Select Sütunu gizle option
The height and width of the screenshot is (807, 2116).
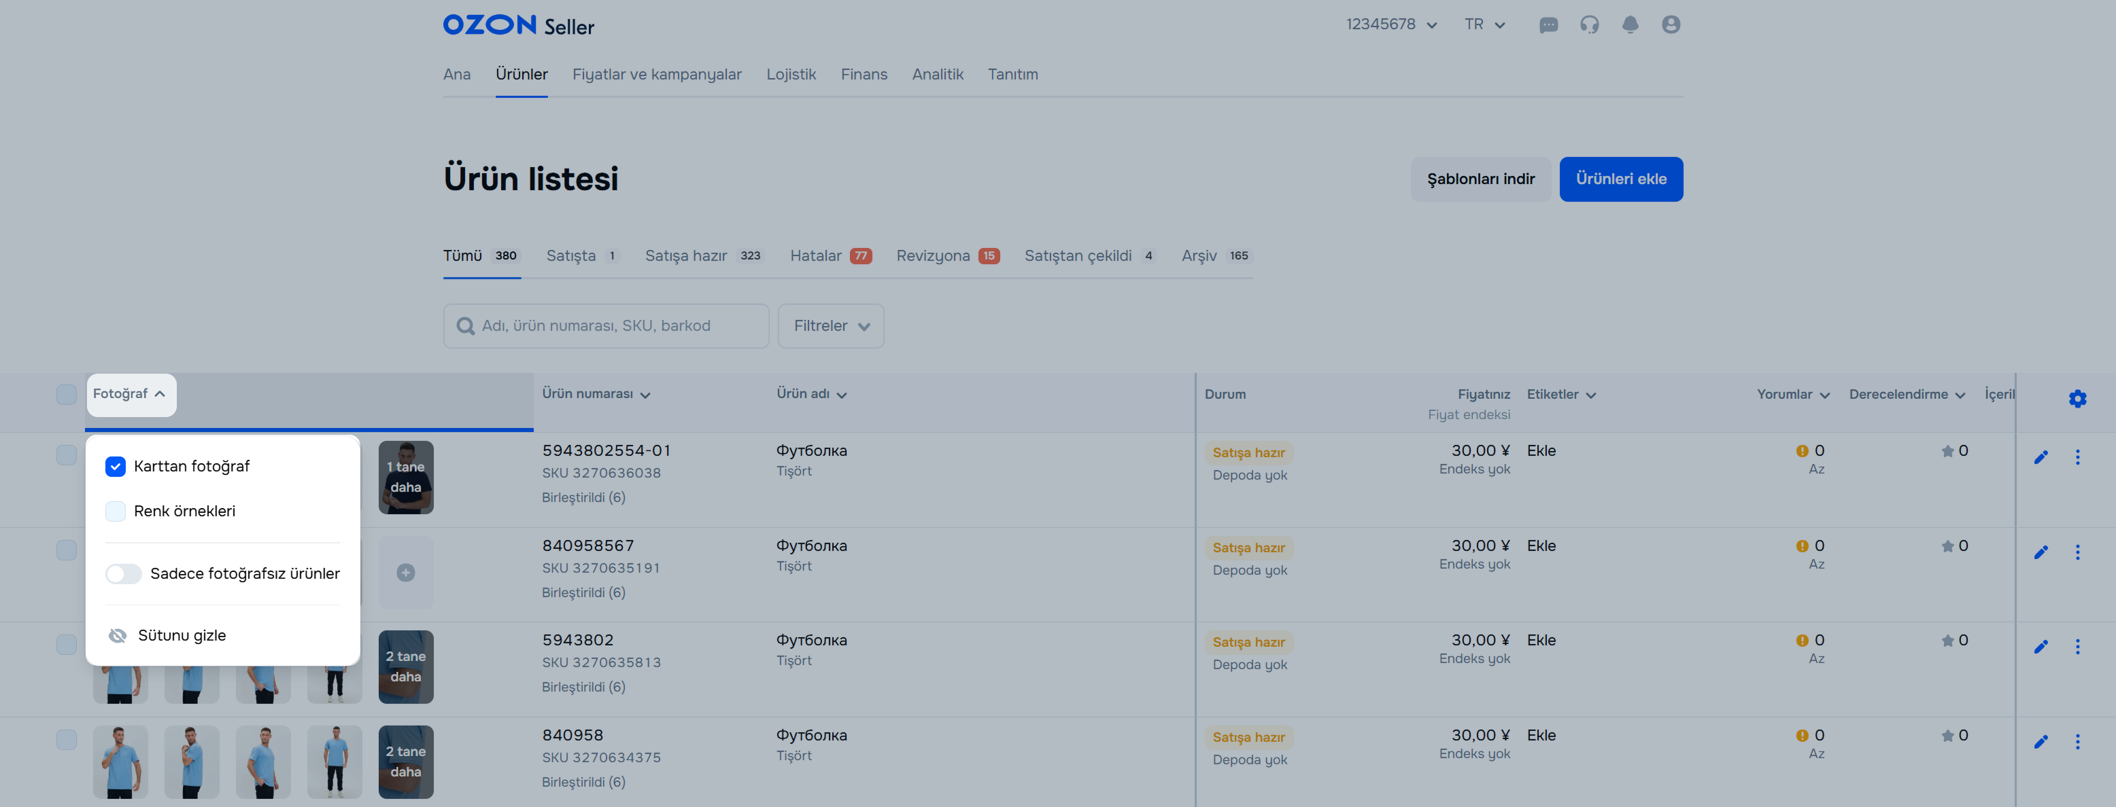point(181,635)
